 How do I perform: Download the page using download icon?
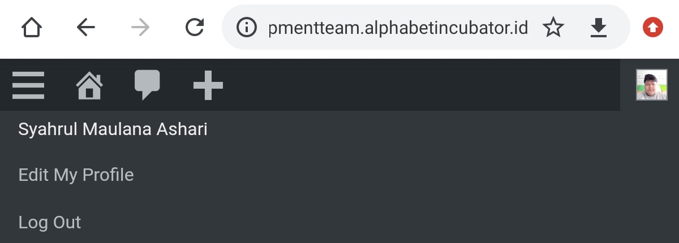(x=598, y=27)
